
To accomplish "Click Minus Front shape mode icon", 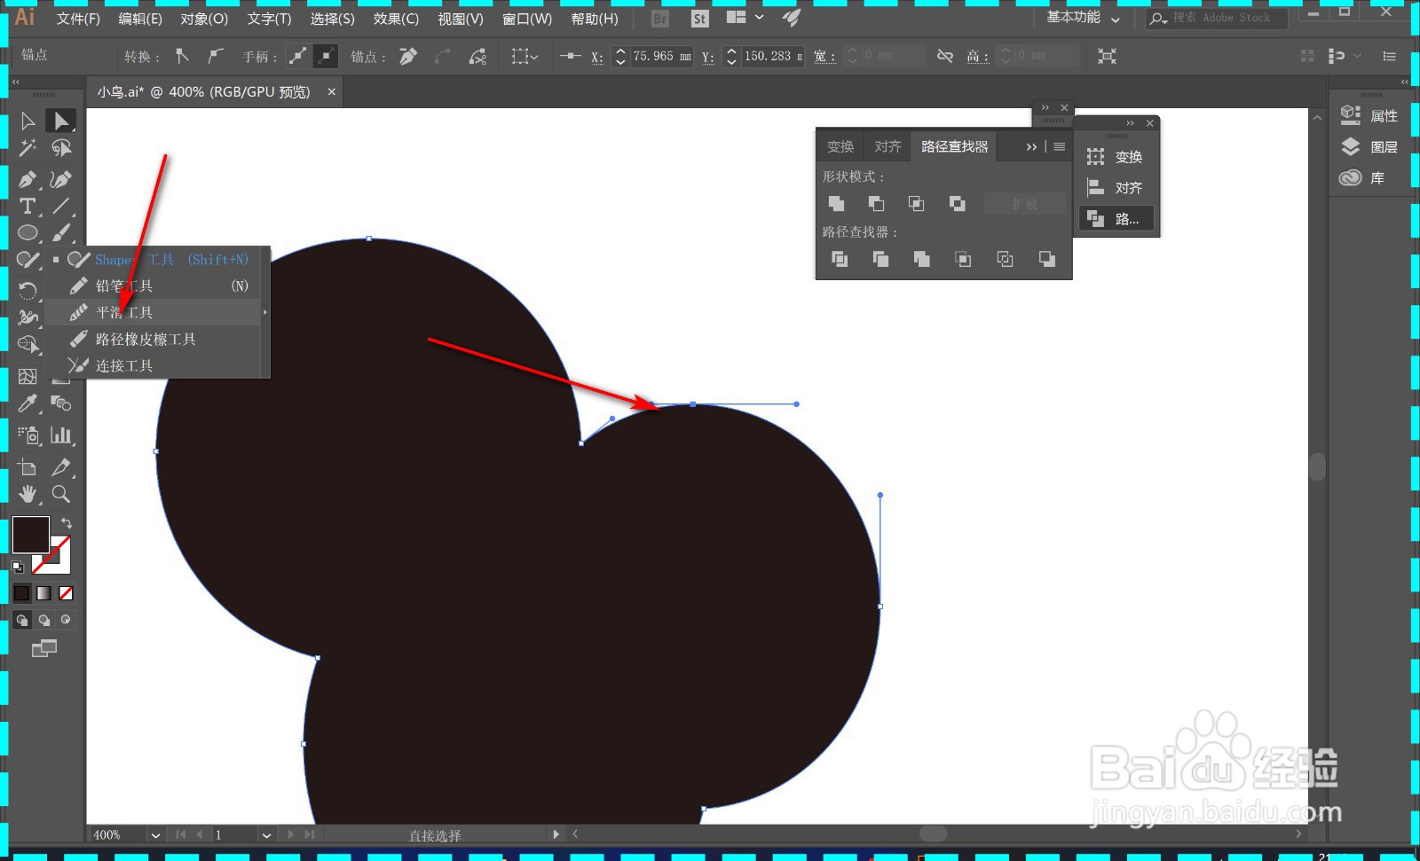I will point(876,204).
